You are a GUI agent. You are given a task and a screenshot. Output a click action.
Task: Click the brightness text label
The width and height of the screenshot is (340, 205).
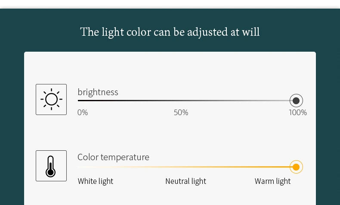point(98,92)
